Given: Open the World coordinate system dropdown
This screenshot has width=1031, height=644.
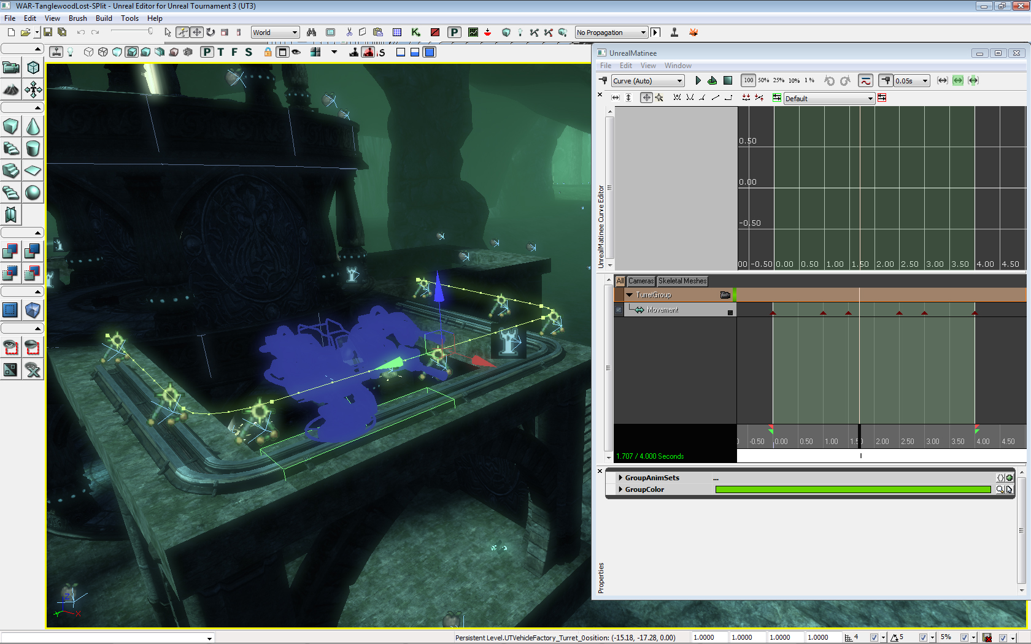Looking at the screenshot, I should tap(275, 33).
